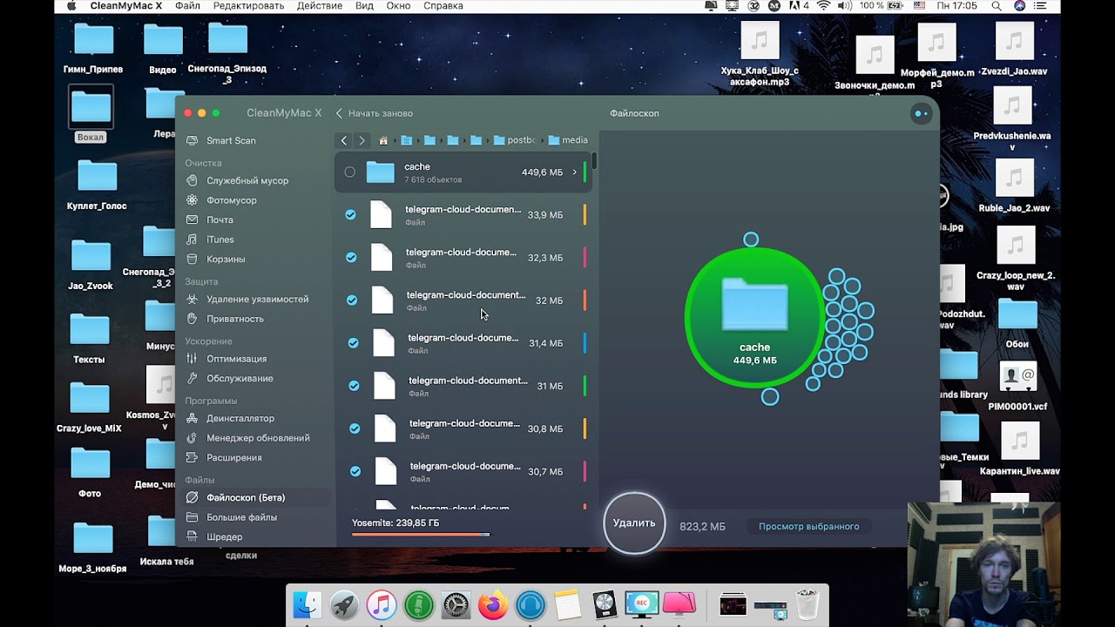
Task: Open Launchpad rocket in Dock
Action: [x=344, y=604]
